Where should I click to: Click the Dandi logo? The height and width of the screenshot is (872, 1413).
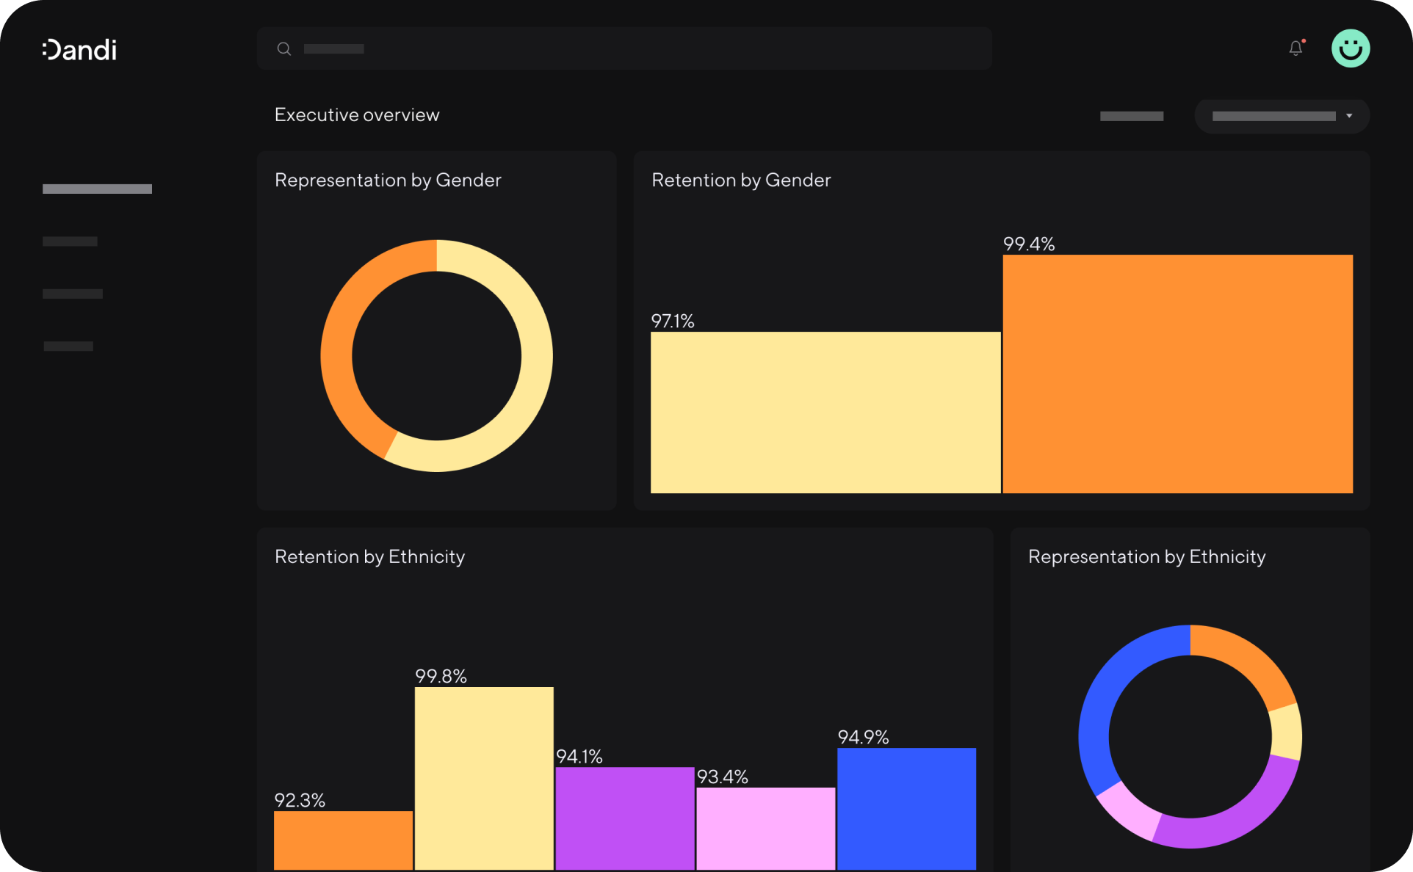click(x=79, y=50)
